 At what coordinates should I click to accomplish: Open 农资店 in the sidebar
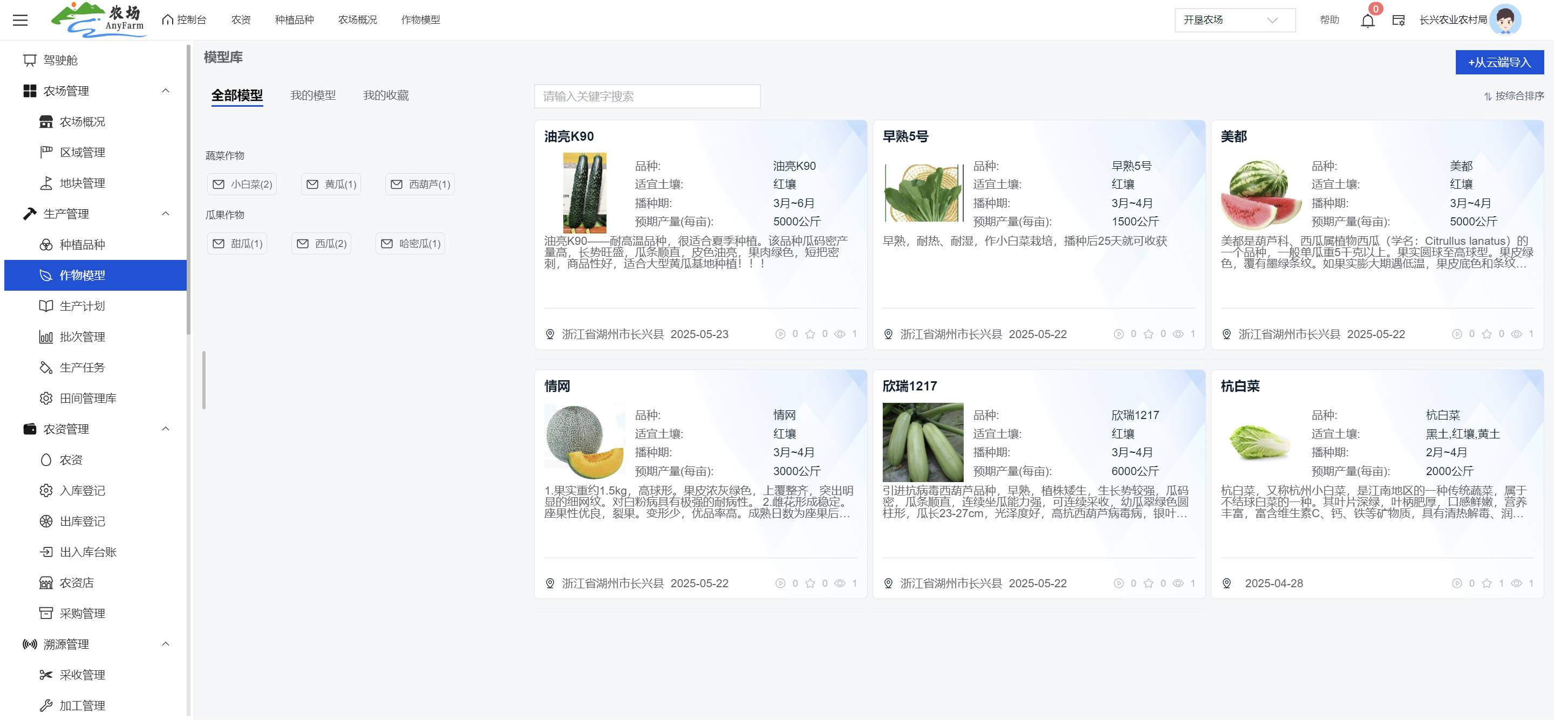click(76, 583)
